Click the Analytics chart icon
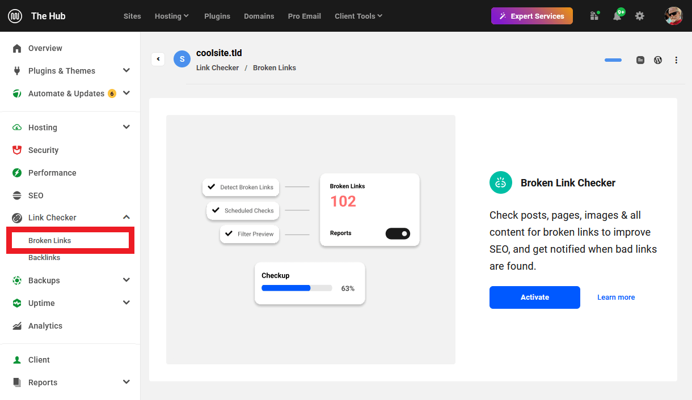Screen dimensions: 692x400 point(17,326)
